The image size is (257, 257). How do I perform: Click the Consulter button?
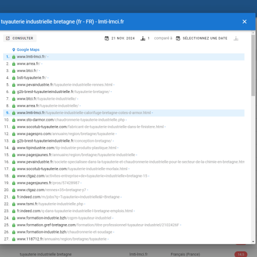[x=20, y=38]
